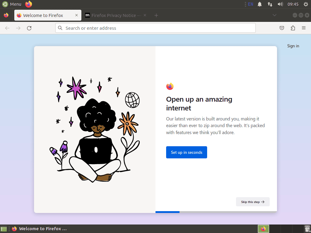The width and height of the screenshot is (311, 233).
Task: Click the Firefox View icon left of tabs
Action: pyautogui.click(x=6, y=15)
